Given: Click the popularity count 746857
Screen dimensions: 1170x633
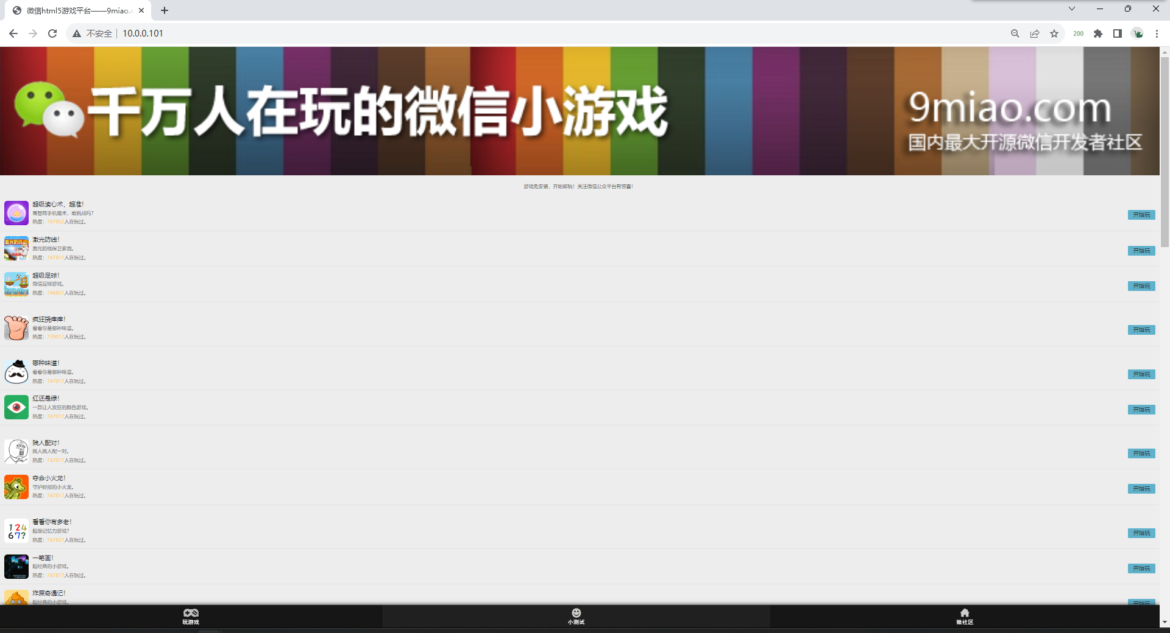Looking at the screenshot, I should click(55, 293).
